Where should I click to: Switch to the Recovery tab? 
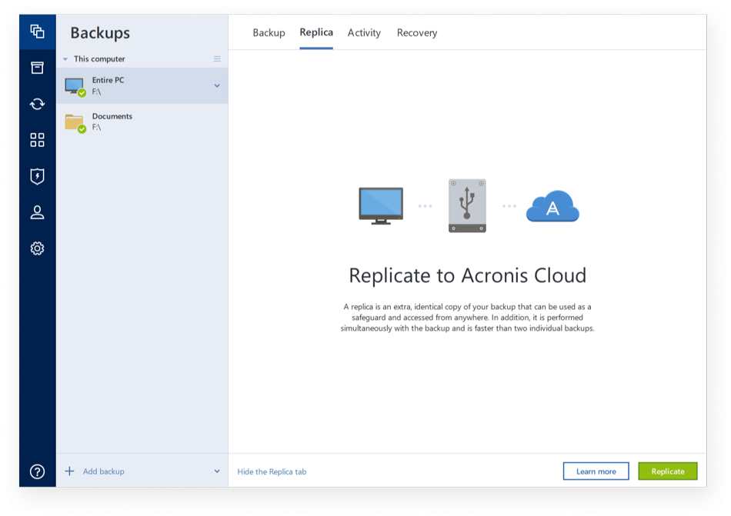coord(417,32)
